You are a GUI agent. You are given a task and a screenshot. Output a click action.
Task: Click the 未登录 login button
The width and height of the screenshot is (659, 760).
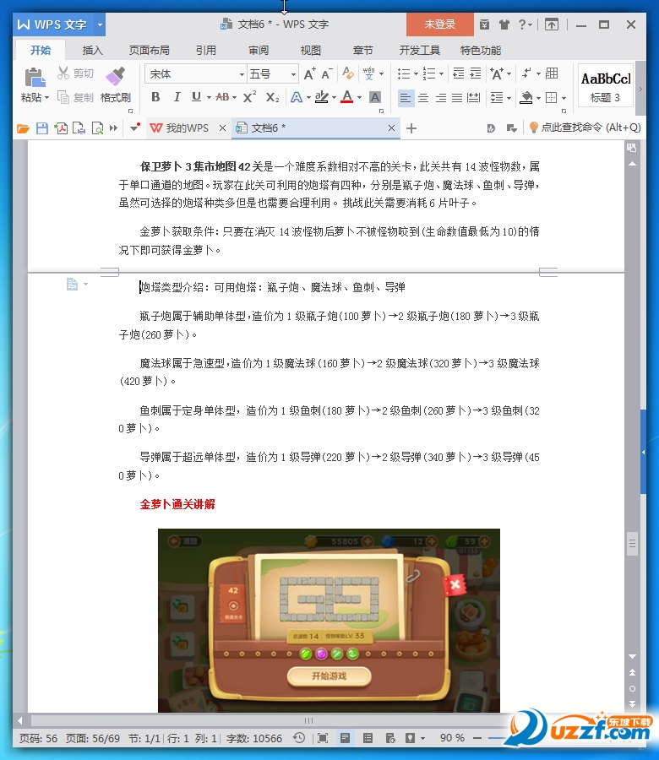point(440,24)
